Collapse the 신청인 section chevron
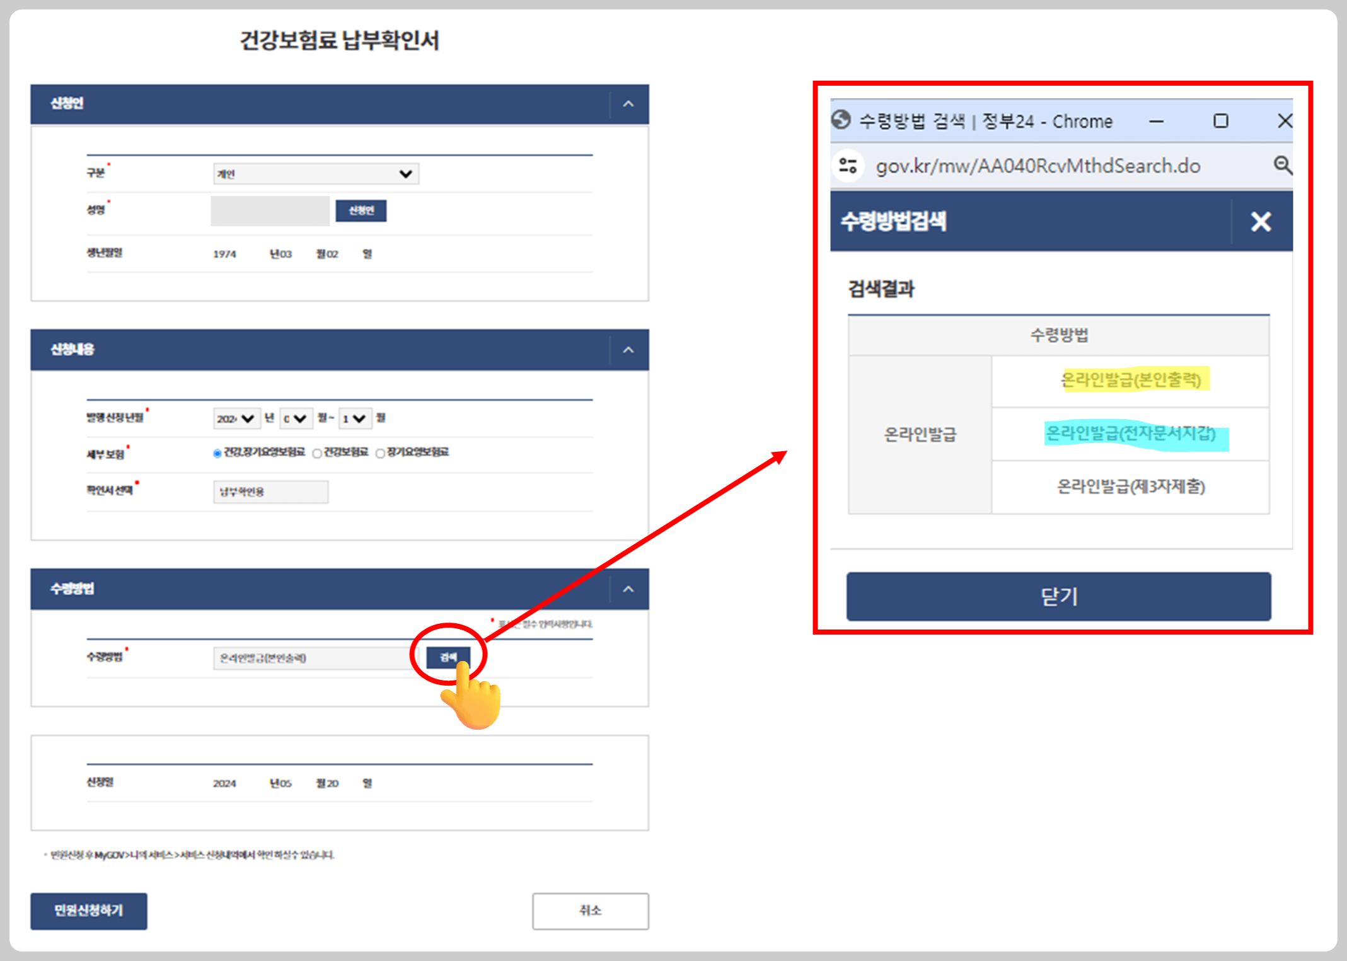This screenshot has width=1347, height=961. (628, 104)
